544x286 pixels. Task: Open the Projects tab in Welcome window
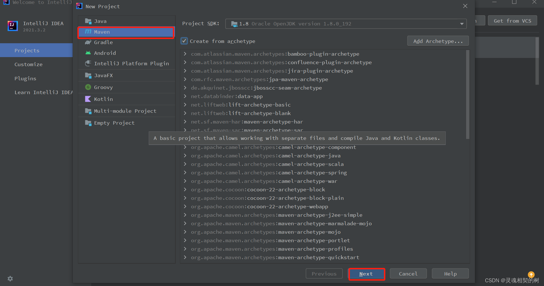pos(36,50)
